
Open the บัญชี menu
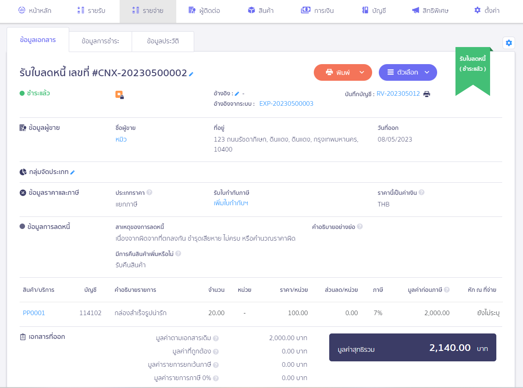click(x=374, y=11)
